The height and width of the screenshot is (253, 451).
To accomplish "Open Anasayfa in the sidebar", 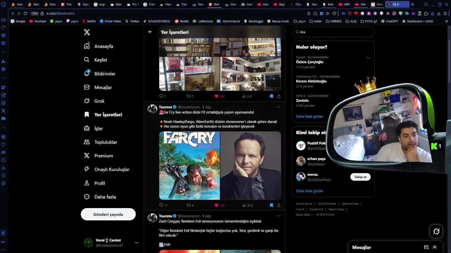I will pyautogui.click(x=99, y=46).
